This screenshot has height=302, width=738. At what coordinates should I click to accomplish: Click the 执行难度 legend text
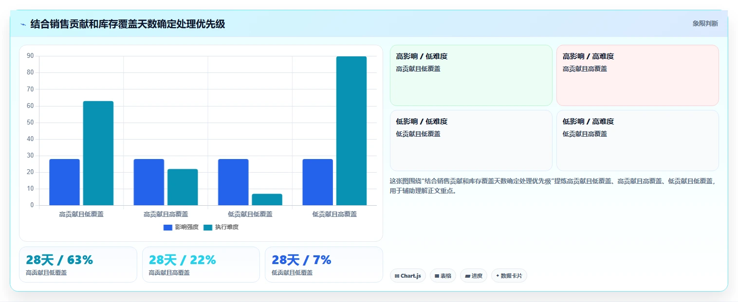coord(227,227)
